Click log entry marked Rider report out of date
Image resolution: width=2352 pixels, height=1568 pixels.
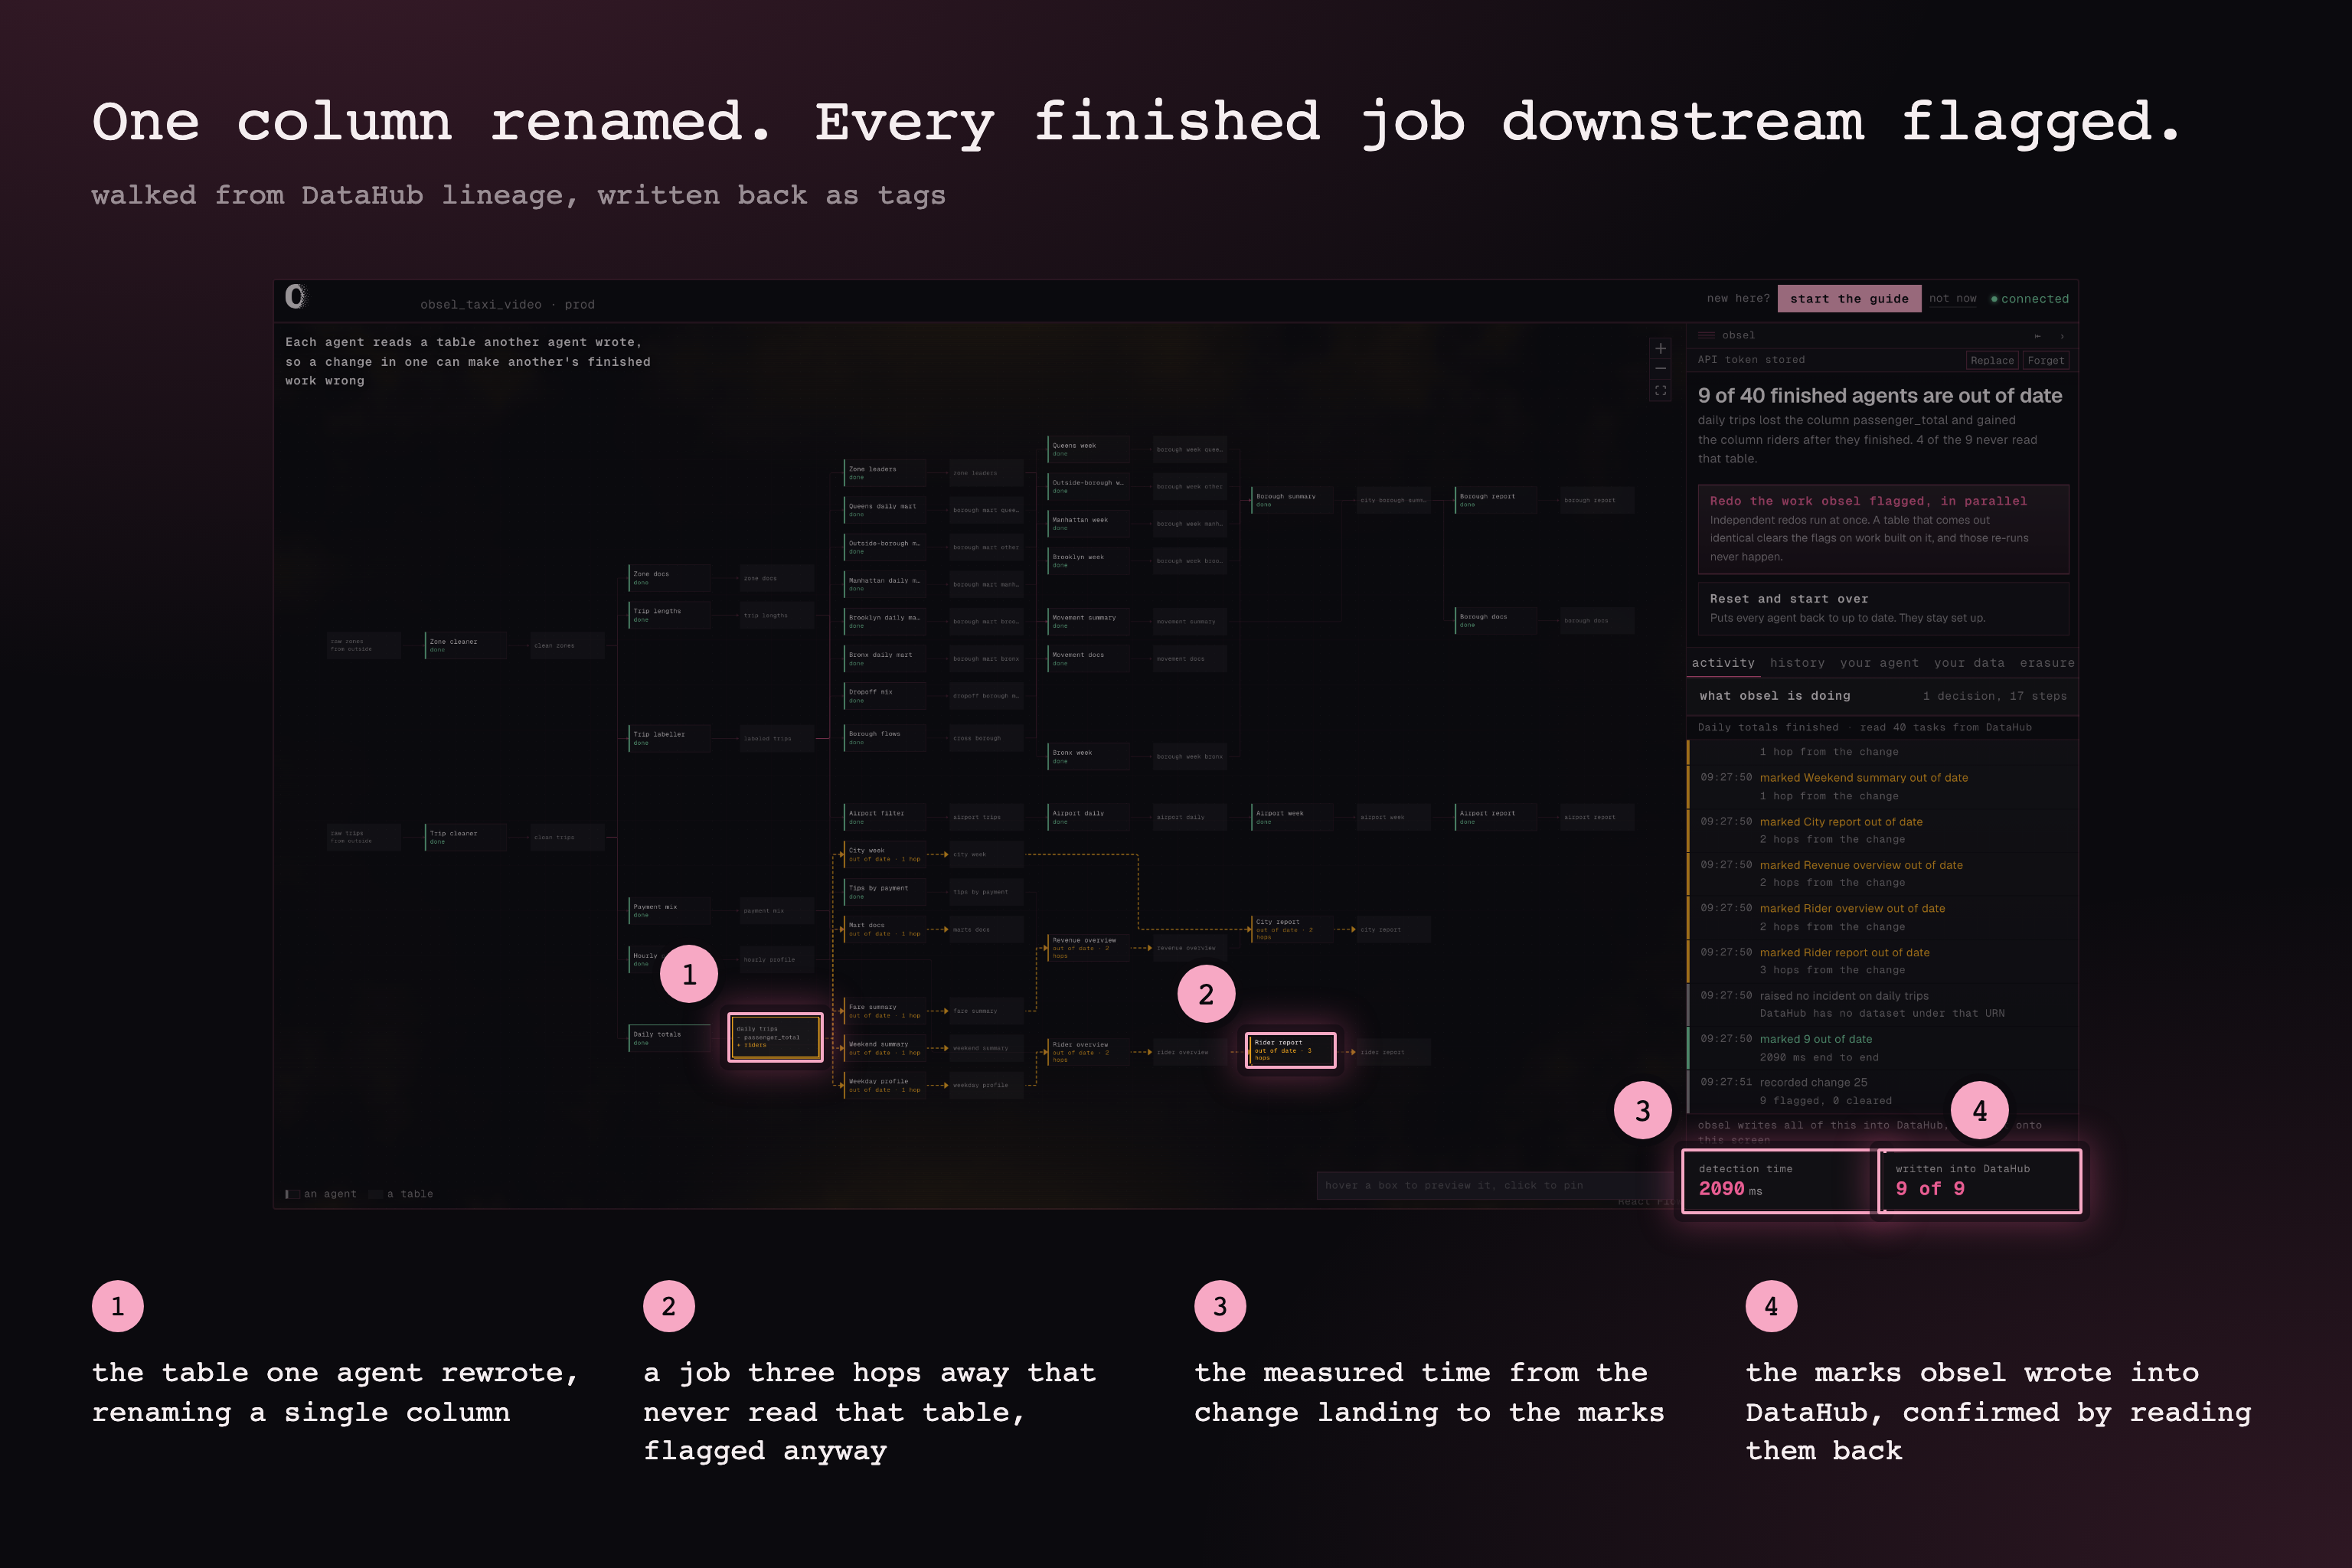pos(1882,961)
